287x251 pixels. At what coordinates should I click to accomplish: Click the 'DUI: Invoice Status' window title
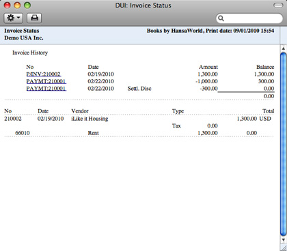[143, 5]
